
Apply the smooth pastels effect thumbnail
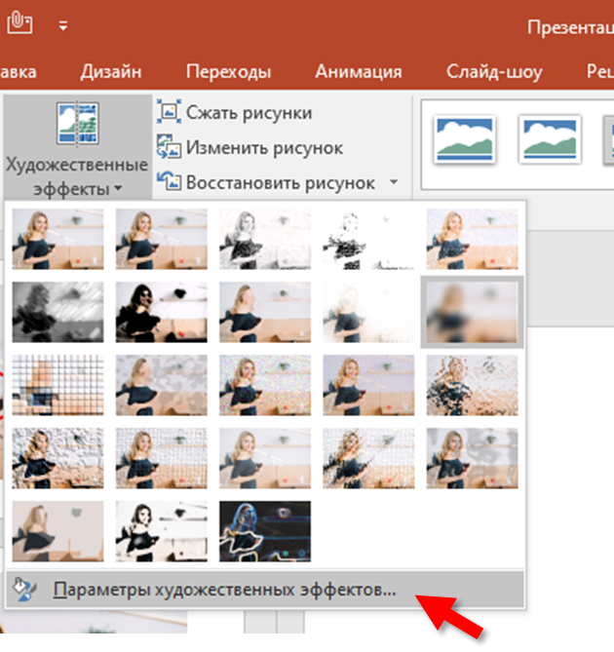click(x=368, y=458)
